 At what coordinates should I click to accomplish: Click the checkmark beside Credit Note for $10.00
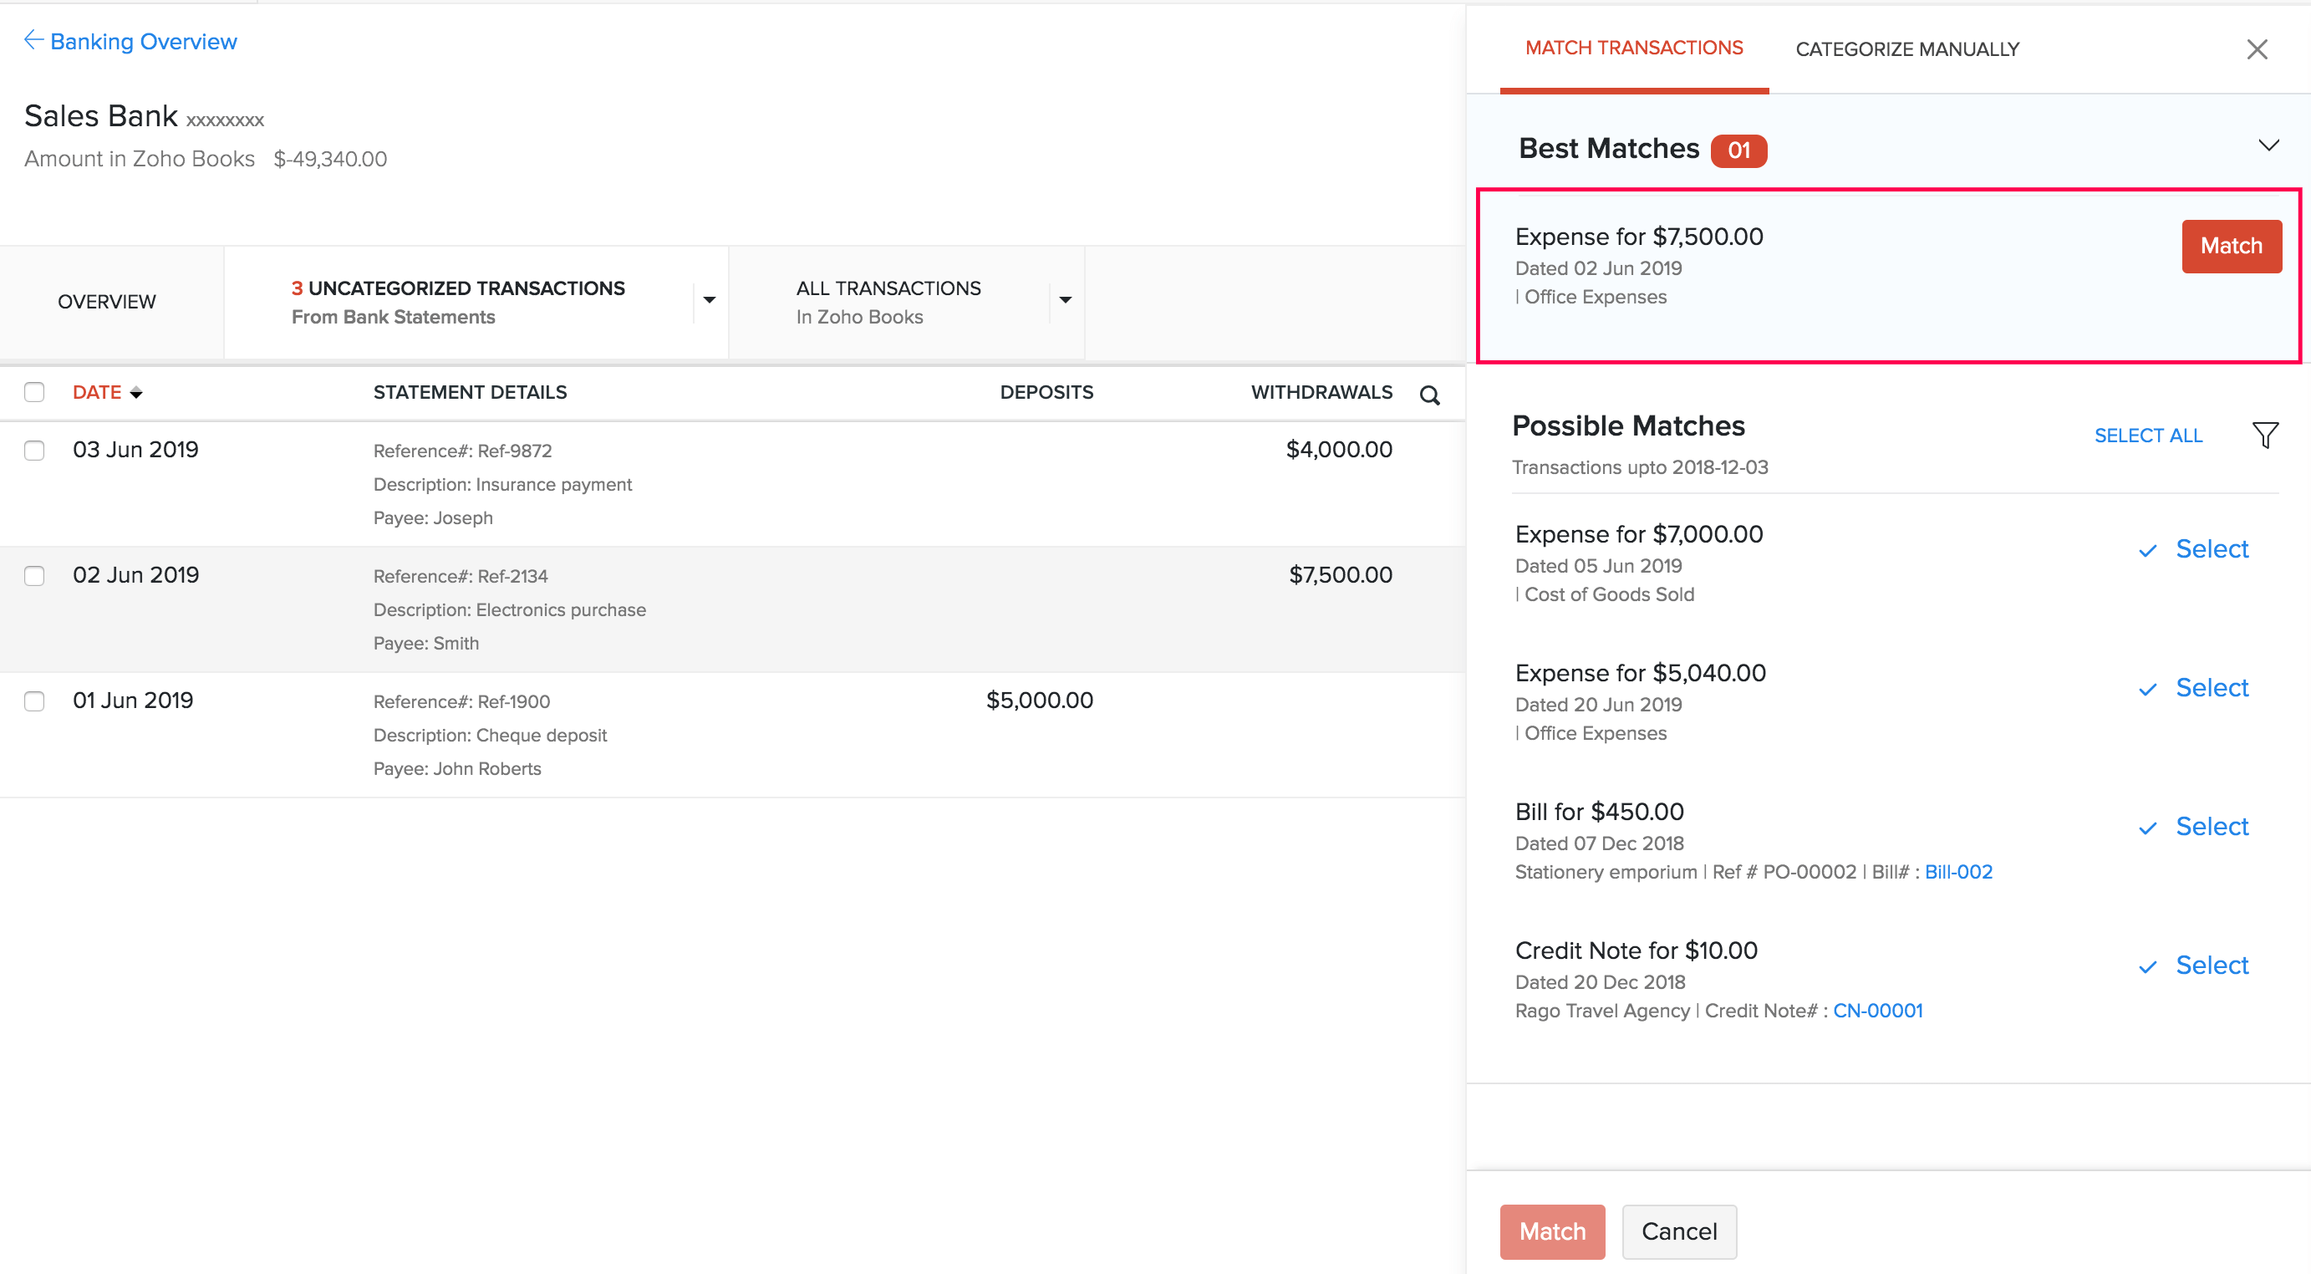[x=2149, y=966]
